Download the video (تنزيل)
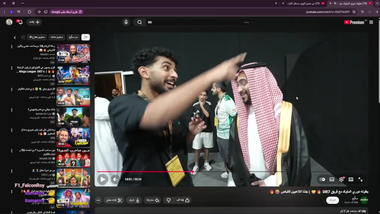The width and height of the screenshot is (380, 214). 134,200
